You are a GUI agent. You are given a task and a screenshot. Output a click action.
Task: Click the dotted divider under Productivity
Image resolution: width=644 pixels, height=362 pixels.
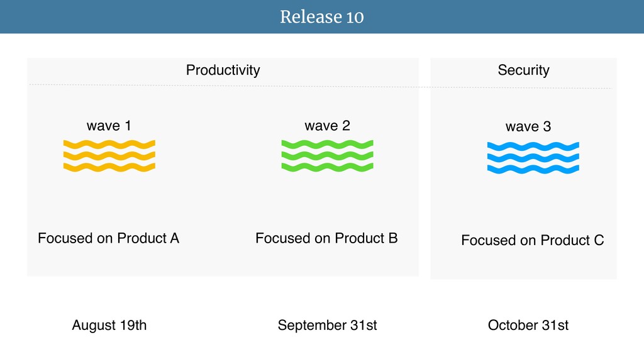(x=224, y=85)
